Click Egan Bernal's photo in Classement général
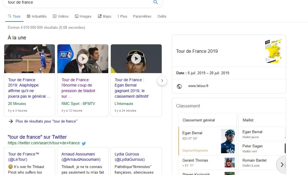Image resolution: width=308 pixels, height=175 pixels. coord(228,141)
